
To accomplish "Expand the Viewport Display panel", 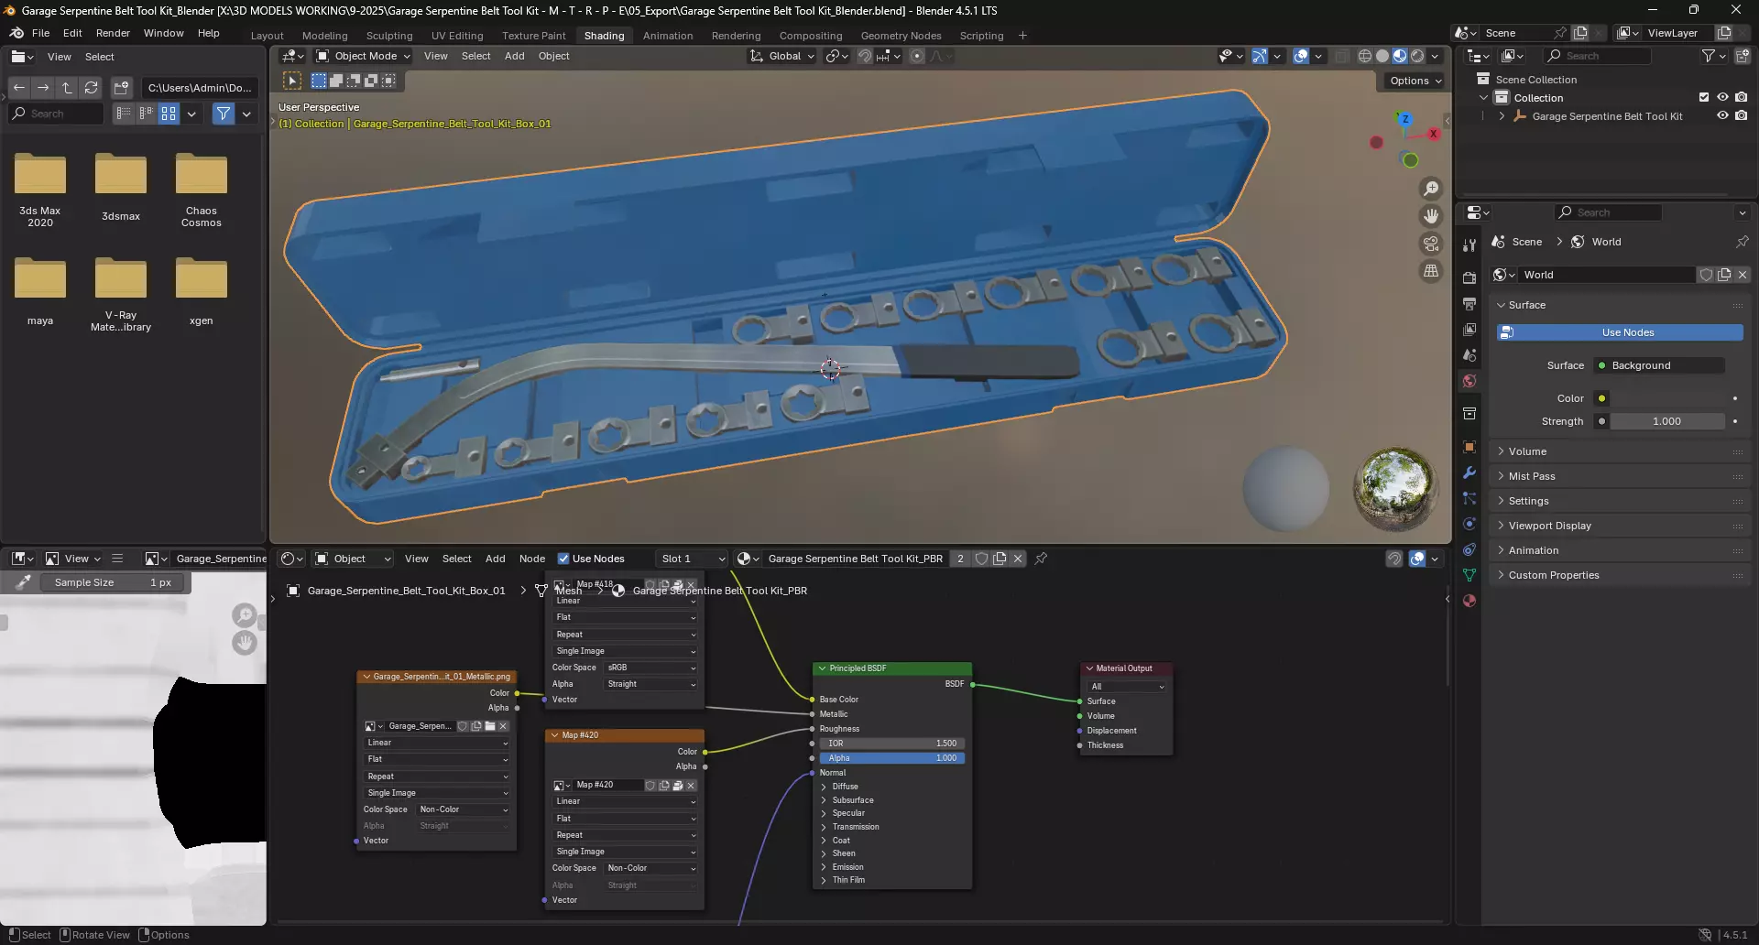I will point(1549,526).
